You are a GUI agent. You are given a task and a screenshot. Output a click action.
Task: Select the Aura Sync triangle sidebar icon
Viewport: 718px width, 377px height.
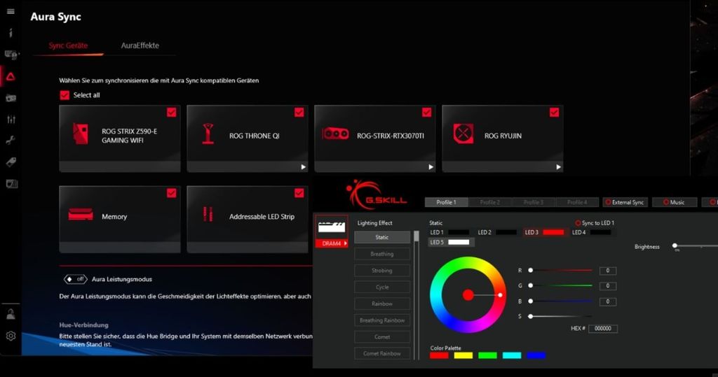tap(11, 76)
